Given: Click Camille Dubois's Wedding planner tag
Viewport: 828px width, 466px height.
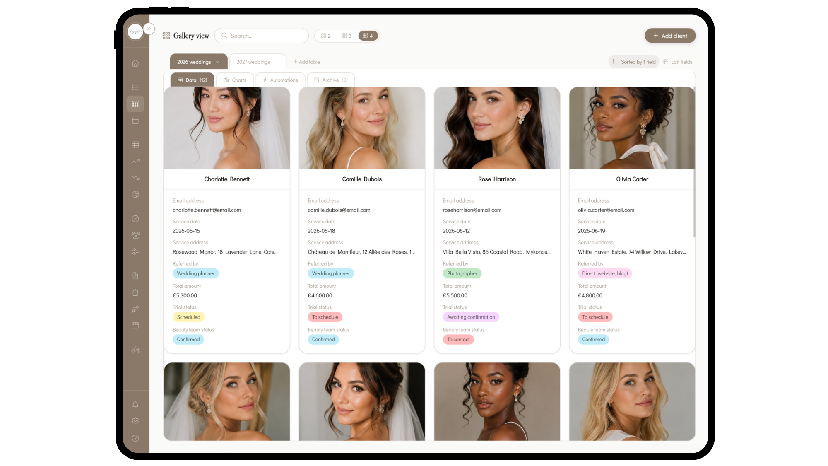Looking at the screenshot, I should (330, 274).
